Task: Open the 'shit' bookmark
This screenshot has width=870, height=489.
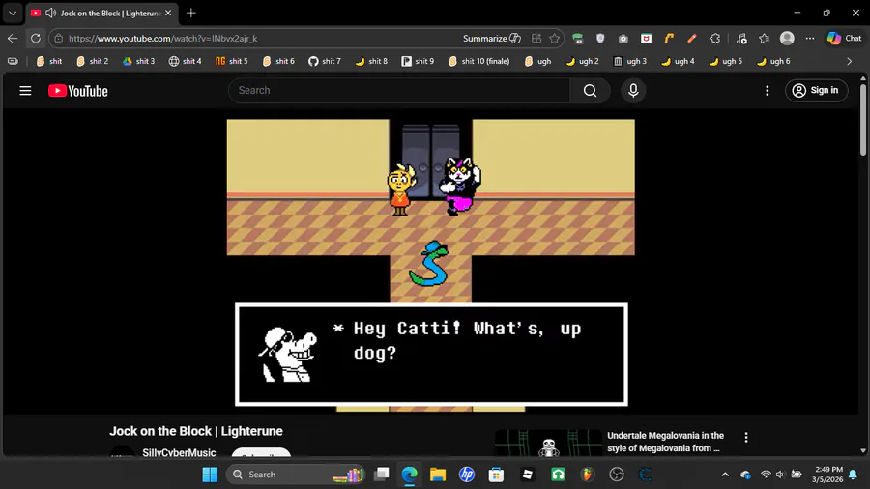Action: click(x=49, y=61)
